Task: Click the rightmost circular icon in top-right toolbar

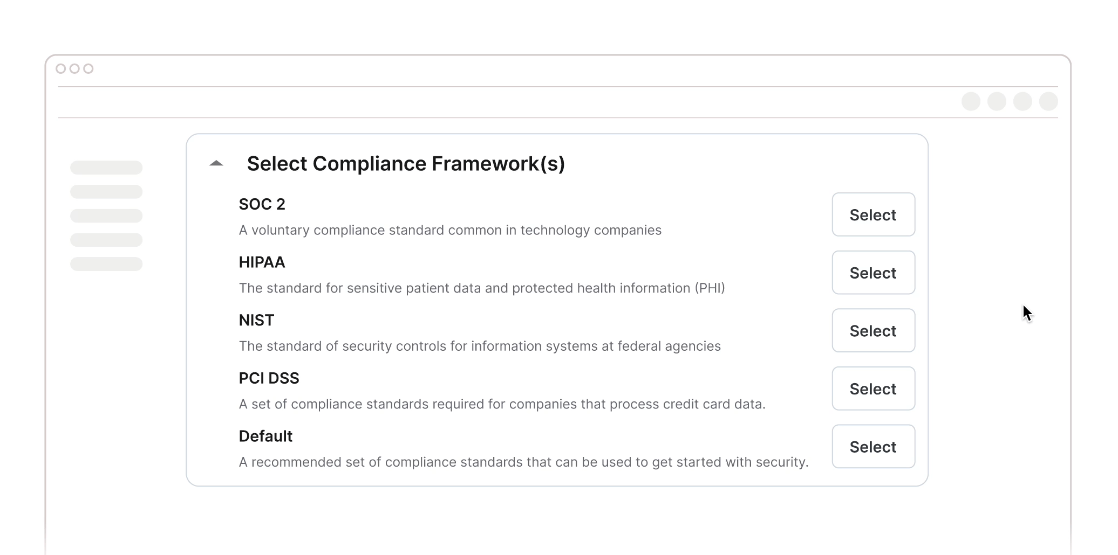Action: 1048,101
